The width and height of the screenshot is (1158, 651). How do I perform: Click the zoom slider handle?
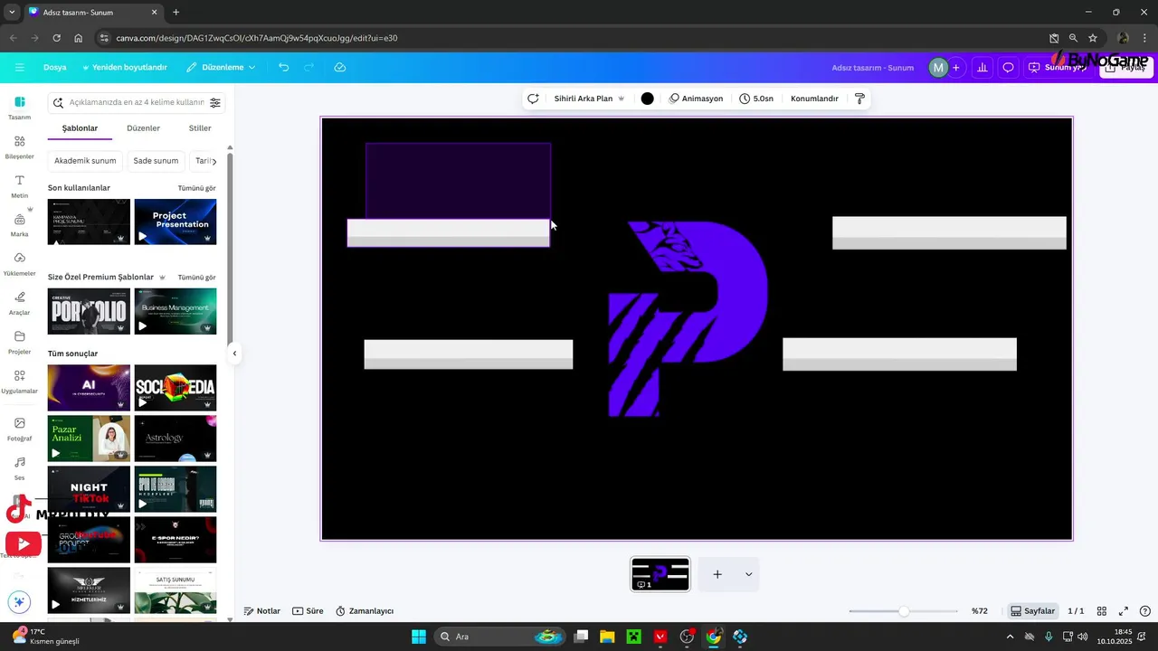pos(903,611)
